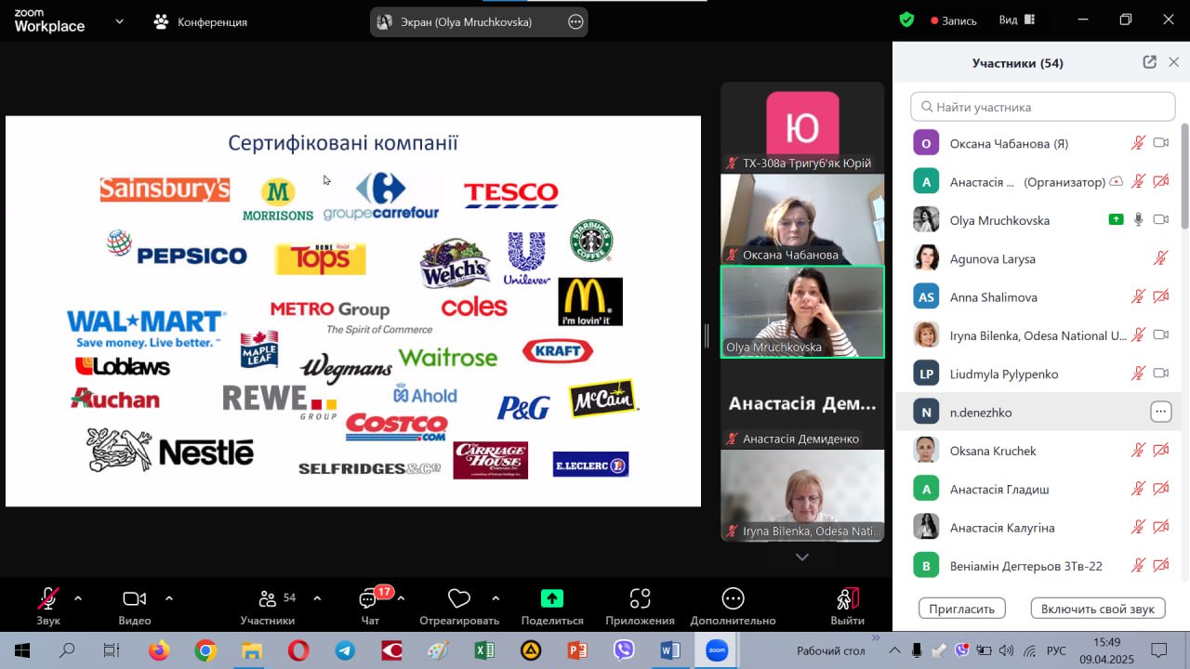The image size is (1190, 669).
Task: Open the Вид layout menu
Action: pyautogui.click(x=1017, y=20)
